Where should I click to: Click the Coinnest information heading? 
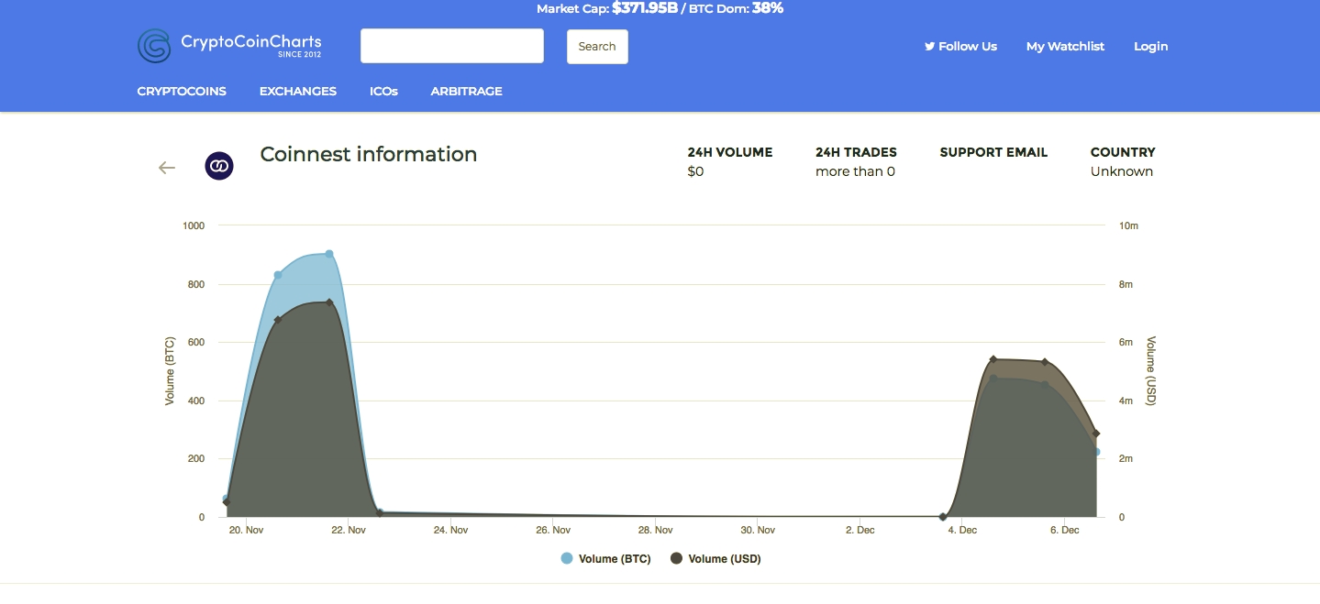click(369, 154)
